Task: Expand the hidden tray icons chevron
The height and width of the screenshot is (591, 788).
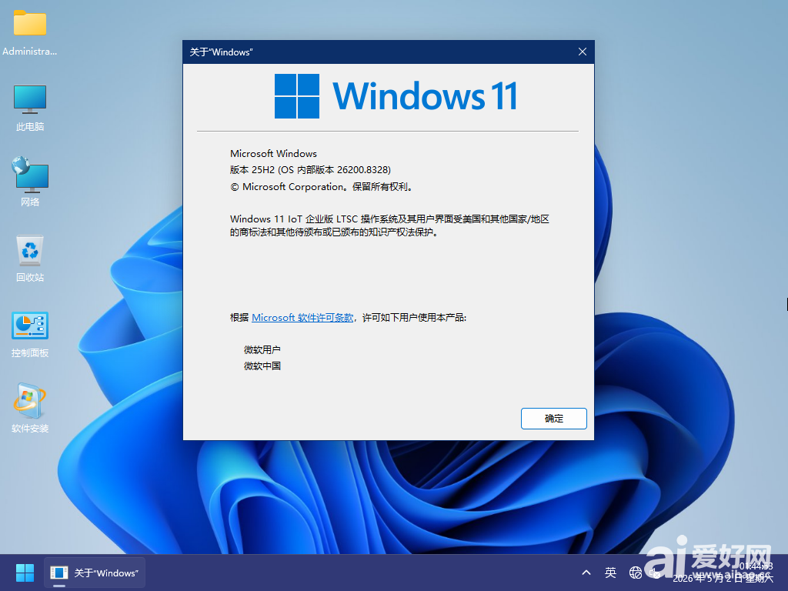Action: [586, 573]
